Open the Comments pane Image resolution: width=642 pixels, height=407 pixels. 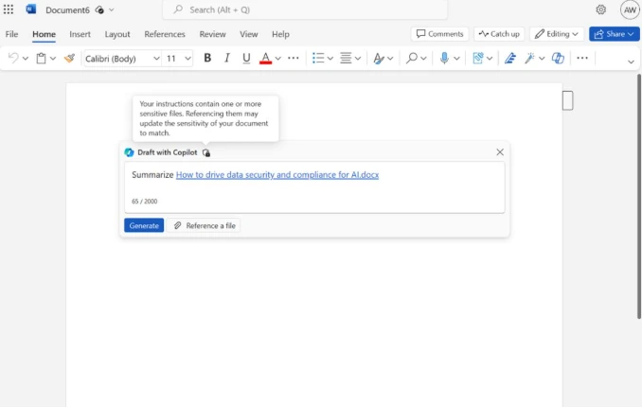439,34
